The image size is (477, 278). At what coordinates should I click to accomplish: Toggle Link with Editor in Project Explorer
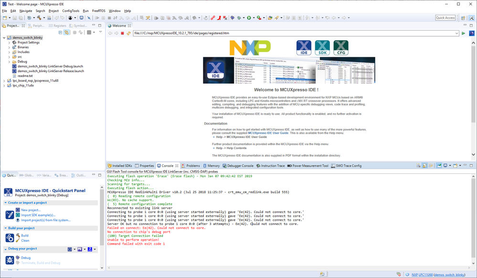coord(66,32)
